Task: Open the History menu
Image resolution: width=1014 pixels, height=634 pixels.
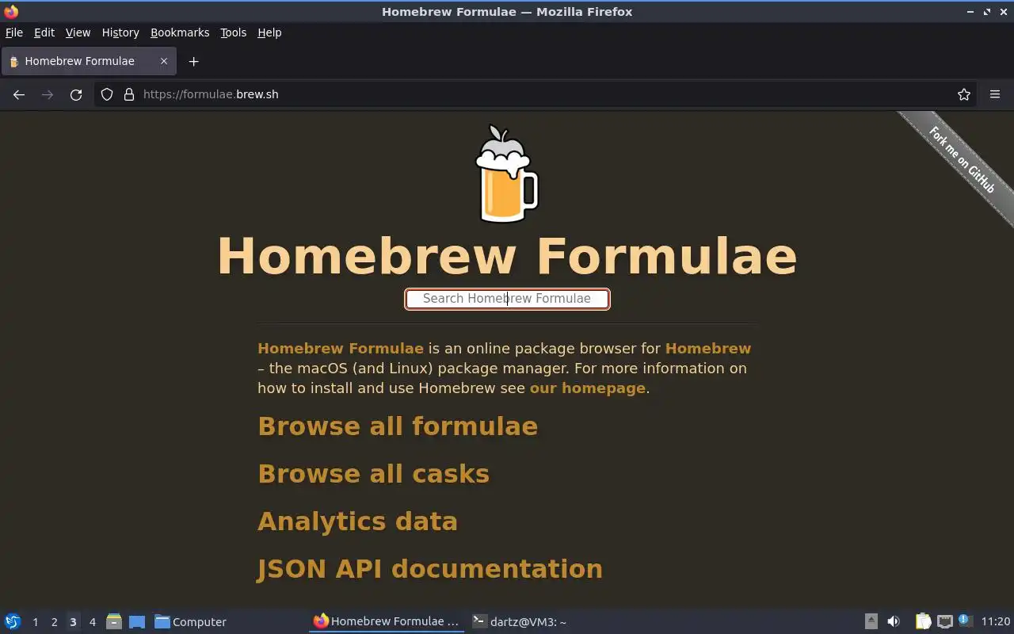Action: [x=120, y=32]
